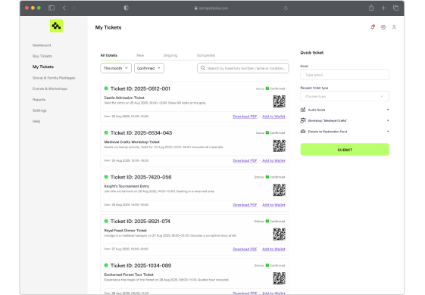Image resolution: width=425 pixels, height=295 pixels.
Task: Add Workshop "Medieval Crafts" option
Action: [x=388, y=120]
